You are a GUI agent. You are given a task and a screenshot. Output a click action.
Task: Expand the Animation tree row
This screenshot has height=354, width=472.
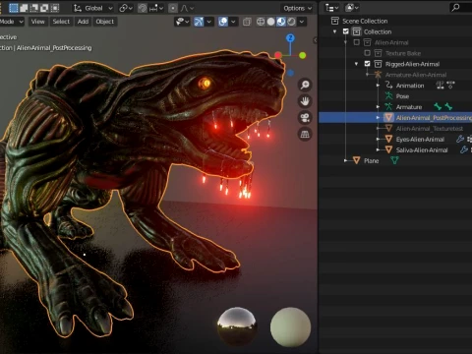click(378, 86)
